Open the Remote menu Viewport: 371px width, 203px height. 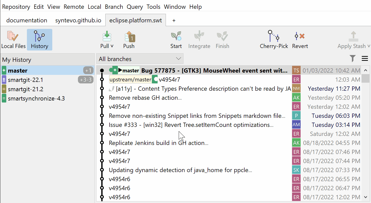pos(74,7)
